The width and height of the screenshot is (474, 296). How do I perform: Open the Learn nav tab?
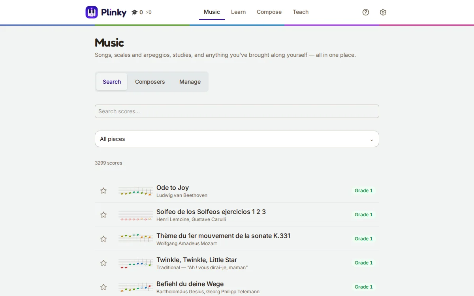tap(239, 12)
